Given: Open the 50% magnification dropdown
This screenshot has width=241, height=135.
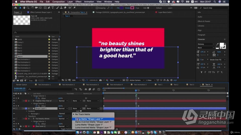Looking at the screenshot, I should [x=76, y=80].
